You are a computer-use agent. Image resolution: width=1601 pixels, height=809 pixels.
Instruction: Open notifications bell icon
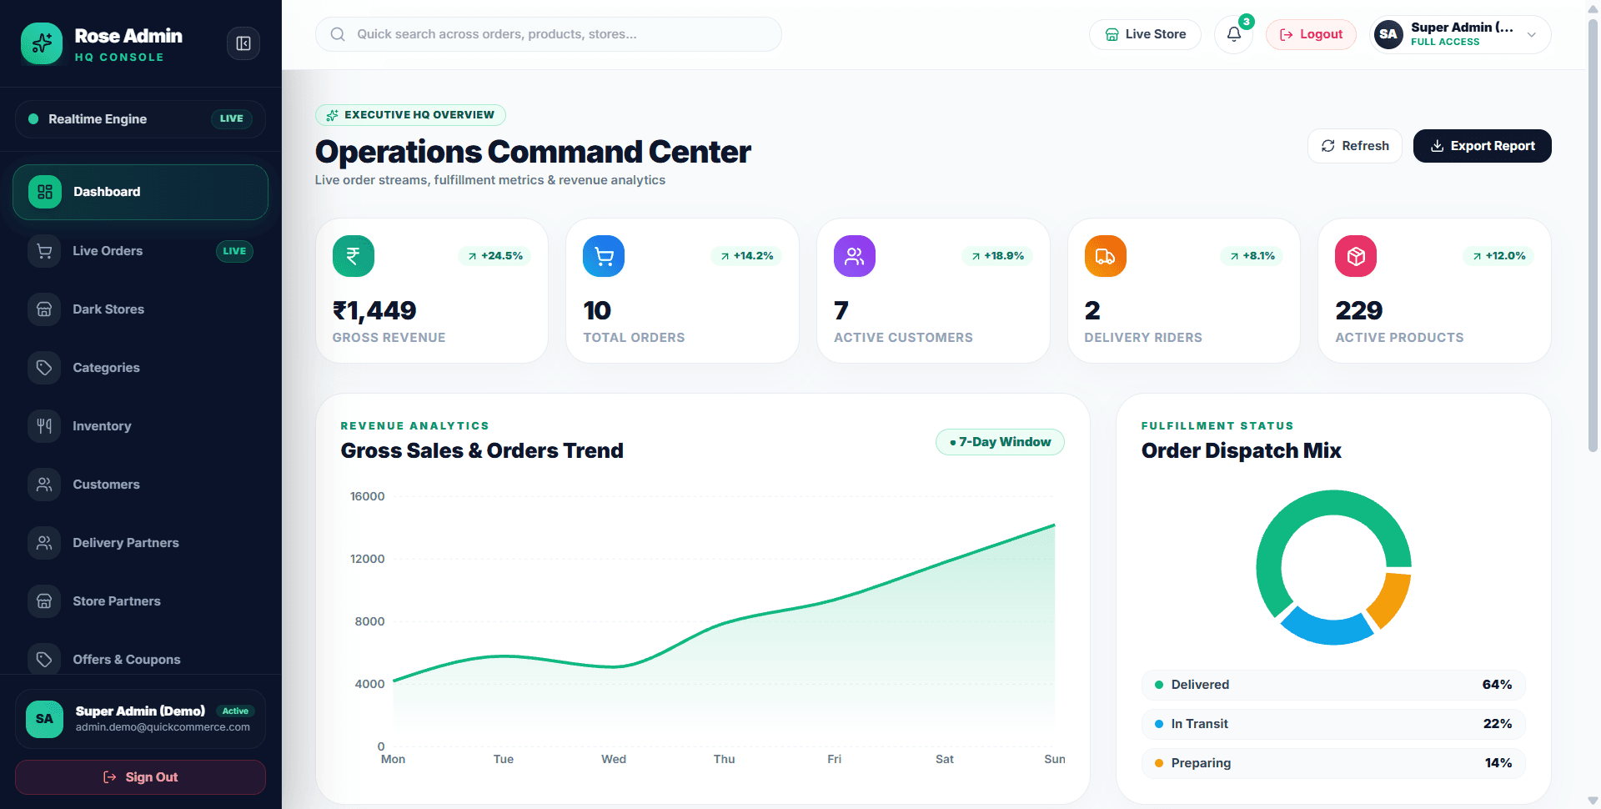[1234, 34]
